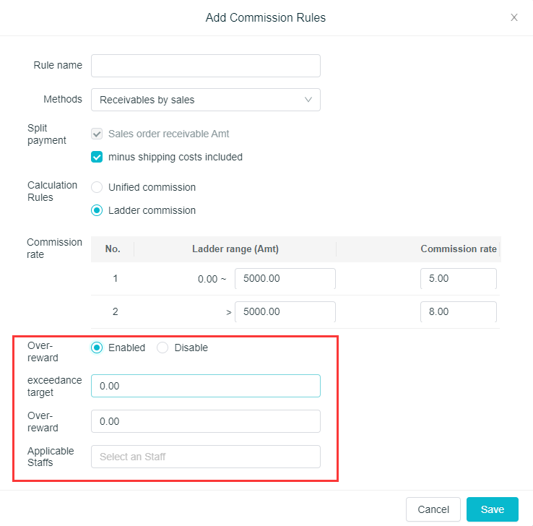Click the Rule name text field

coord(205,66)
